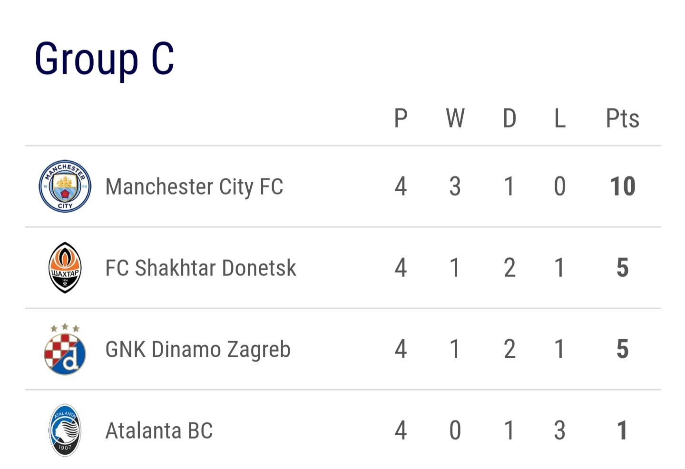Viewport: 685px width, 469px height.
Task: Click the D draws column header
Action: [509, 118]
